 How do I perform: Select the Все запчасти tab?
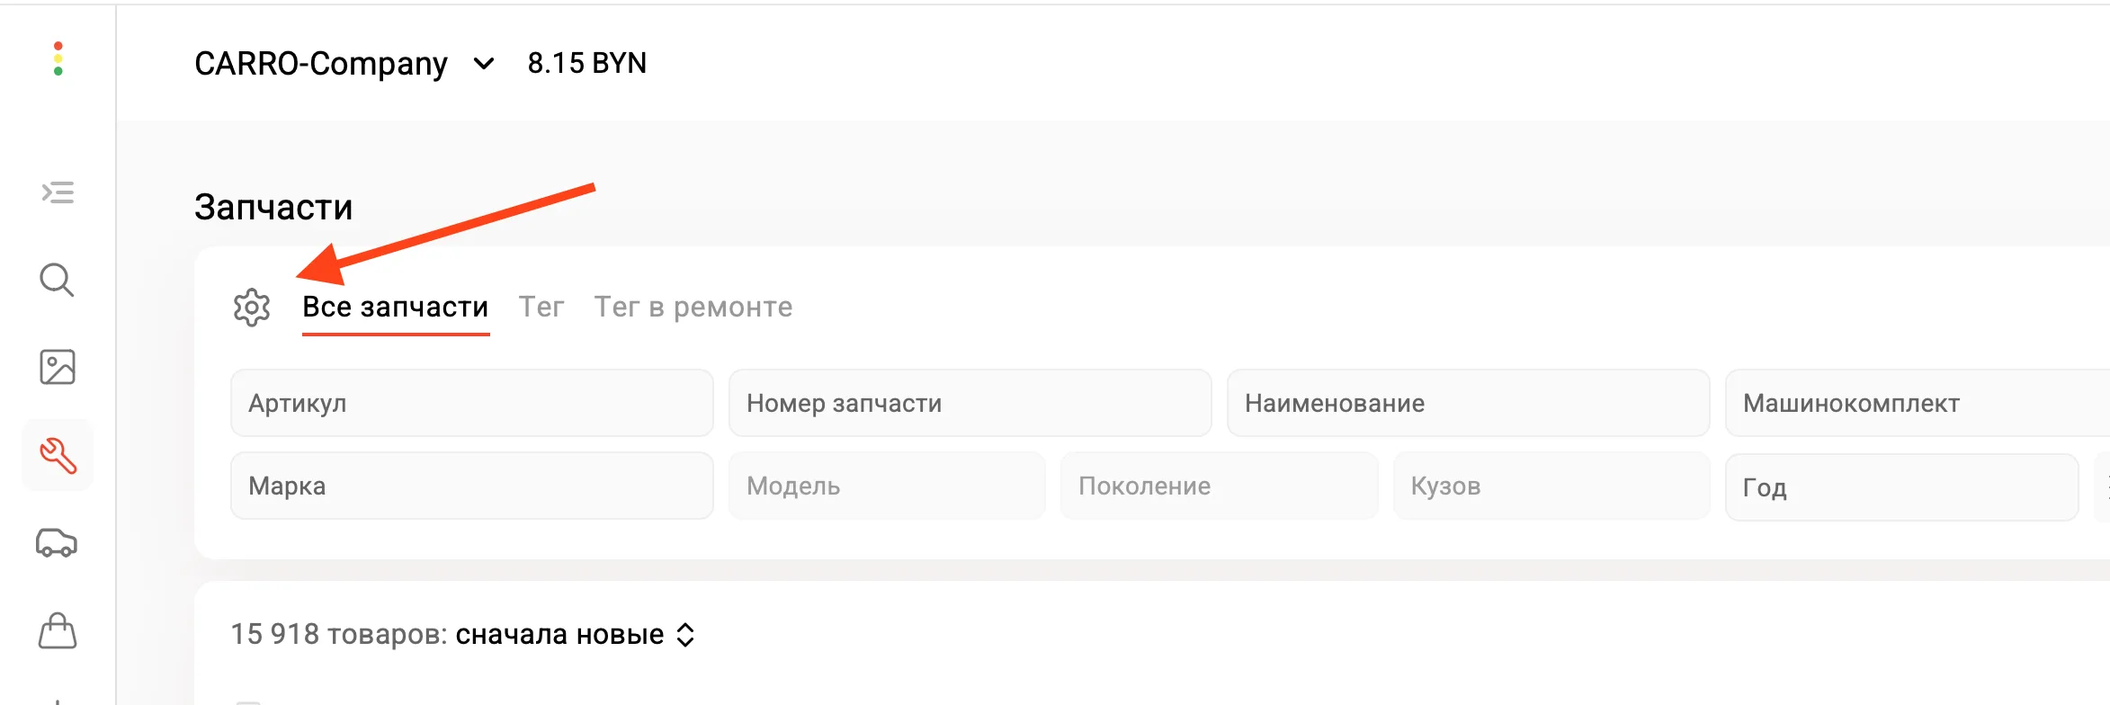tap(396, 307)
